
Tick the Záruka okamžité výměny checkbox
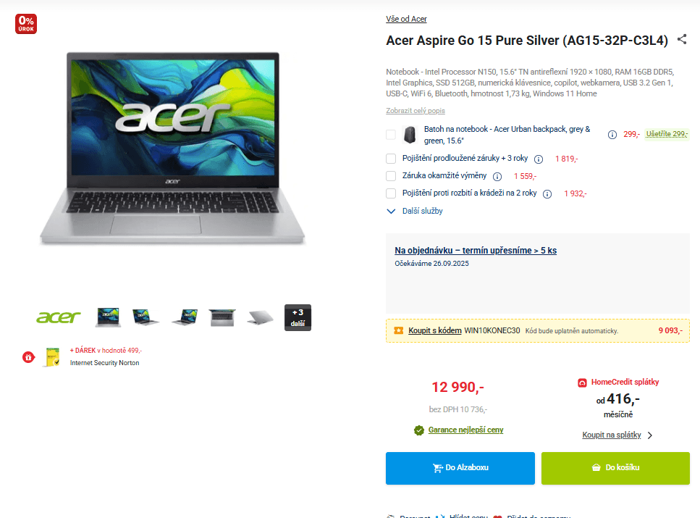pos(391,175)
